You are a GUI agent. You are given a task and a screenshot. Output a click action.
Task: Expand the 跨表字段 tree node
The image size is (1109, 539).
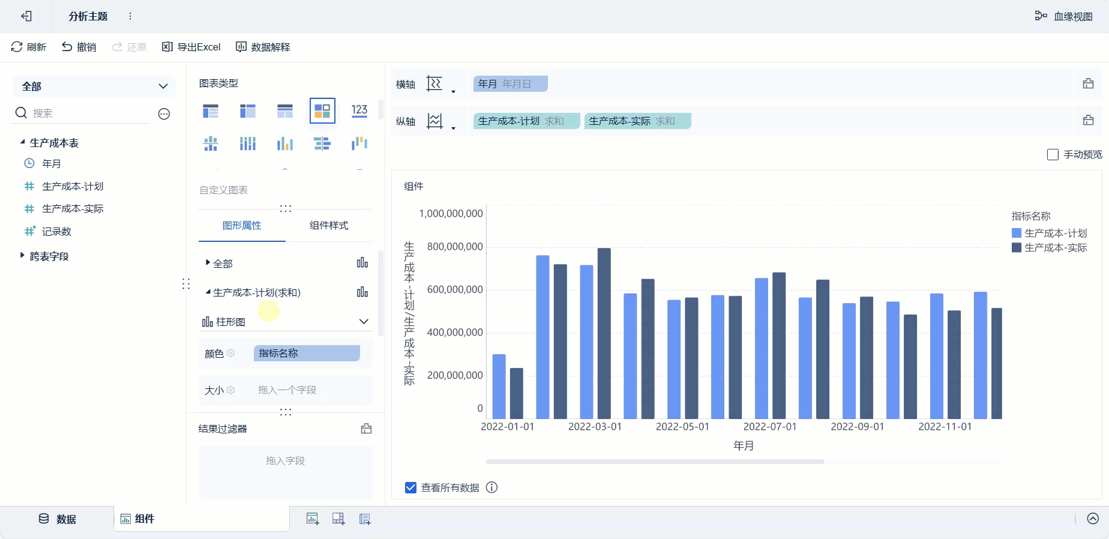[22, 256]
